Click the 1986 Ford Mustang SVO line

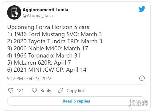54,34
